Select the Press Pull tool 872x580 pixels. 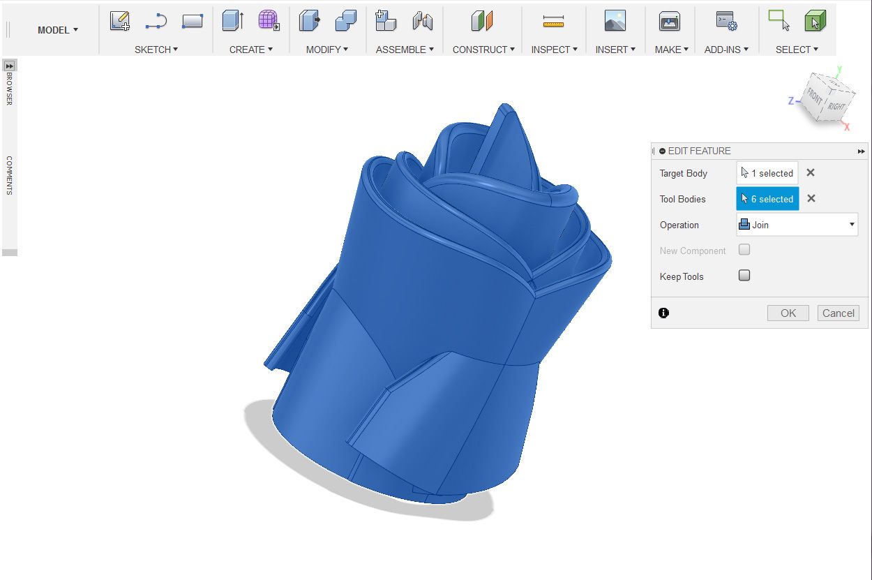(308, 21)
